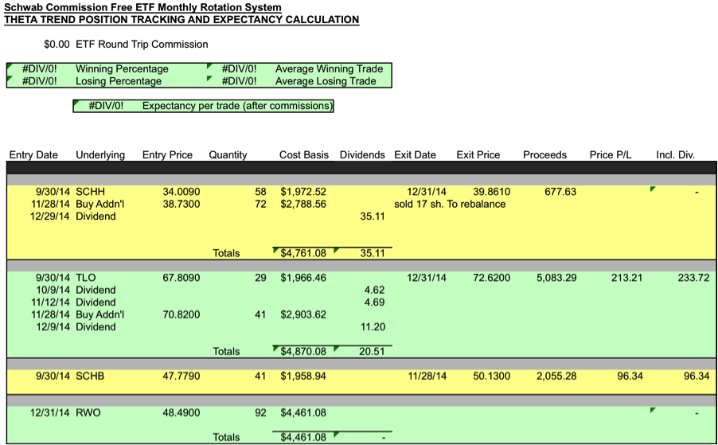Viewport: 718px width, 445px height.
Task: Select the $0.00 commission value cell
Action: [57, 45]
